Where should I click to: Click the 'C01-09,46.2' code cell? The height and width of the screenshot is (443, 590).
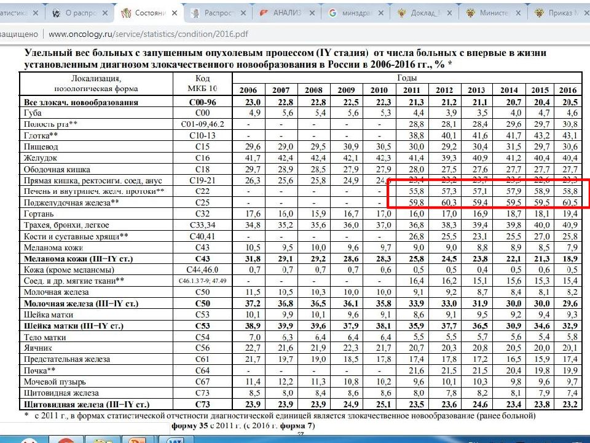pyautogui.click(x=202, y=124)
